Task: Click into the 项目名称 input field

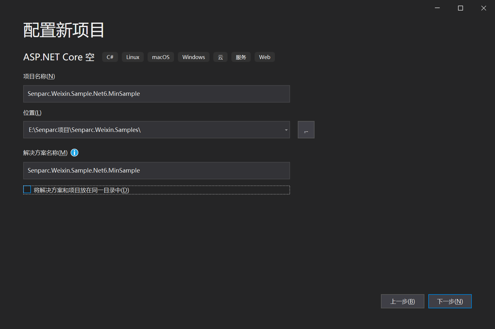Action: click(x=157, y=94)
